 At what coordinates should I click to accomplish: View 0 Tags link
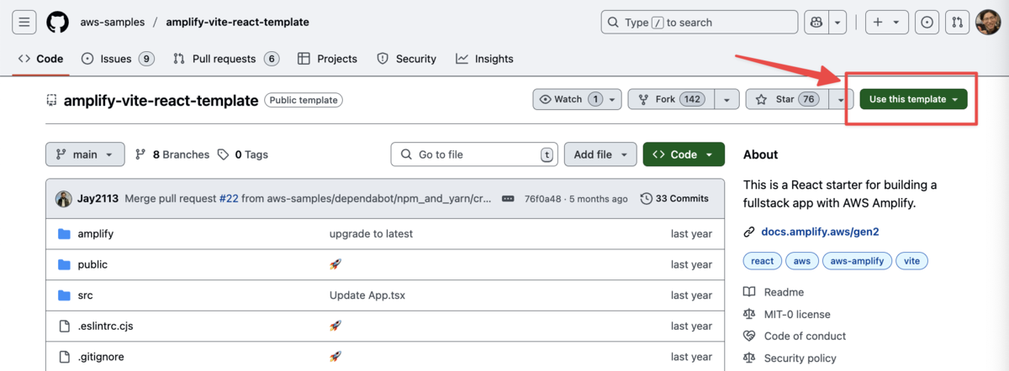[242, 154]
